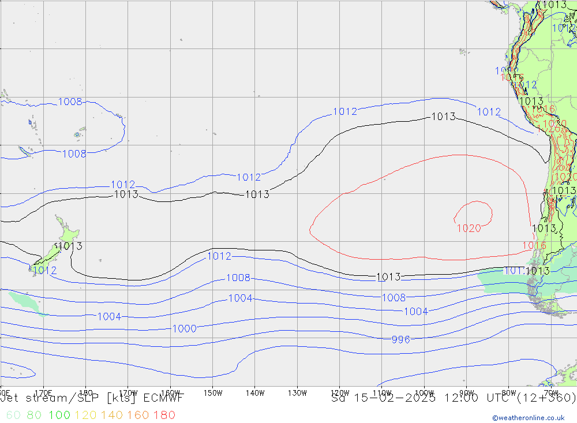Click the 140W longitude axis label
Image resolution: width=577 pixels, height=423 pixels.
[x=255, y=393]
